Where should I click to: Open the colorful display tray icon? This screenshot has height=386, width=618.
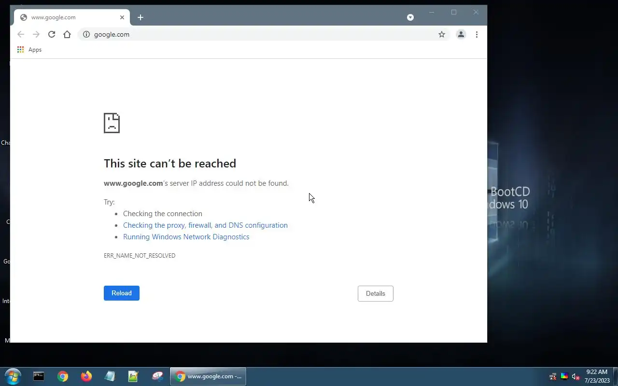point(564,377)
